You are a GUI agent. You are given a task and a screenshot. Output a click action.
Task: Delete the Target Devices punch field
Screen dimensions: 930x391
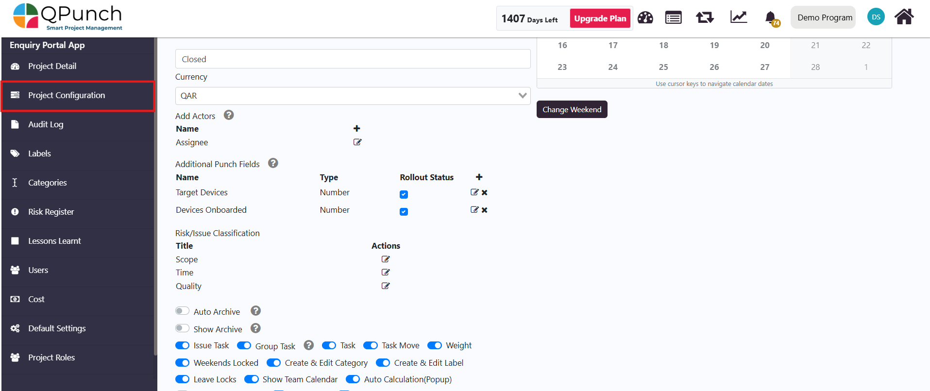[x=485, y=193]
